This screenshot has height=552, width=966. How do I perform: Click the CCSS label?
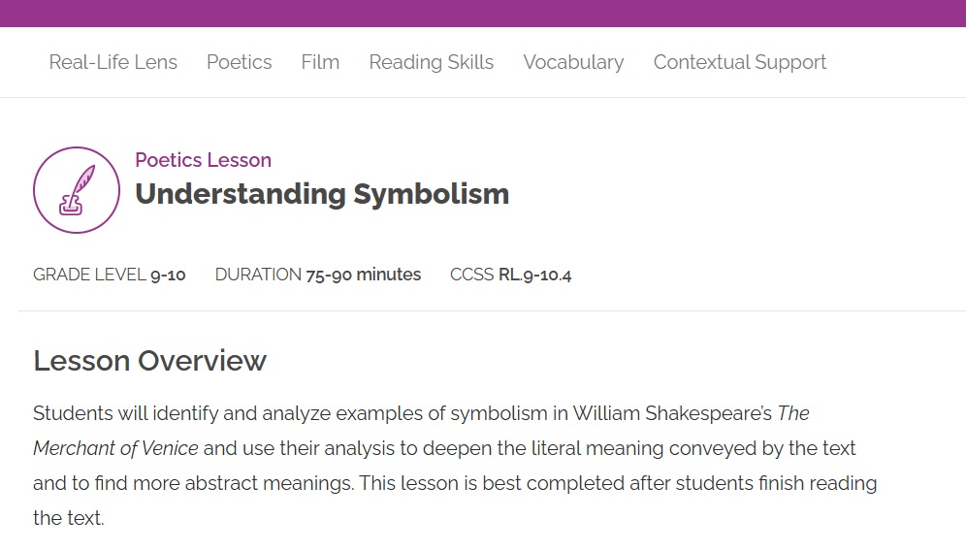[472, 275]
